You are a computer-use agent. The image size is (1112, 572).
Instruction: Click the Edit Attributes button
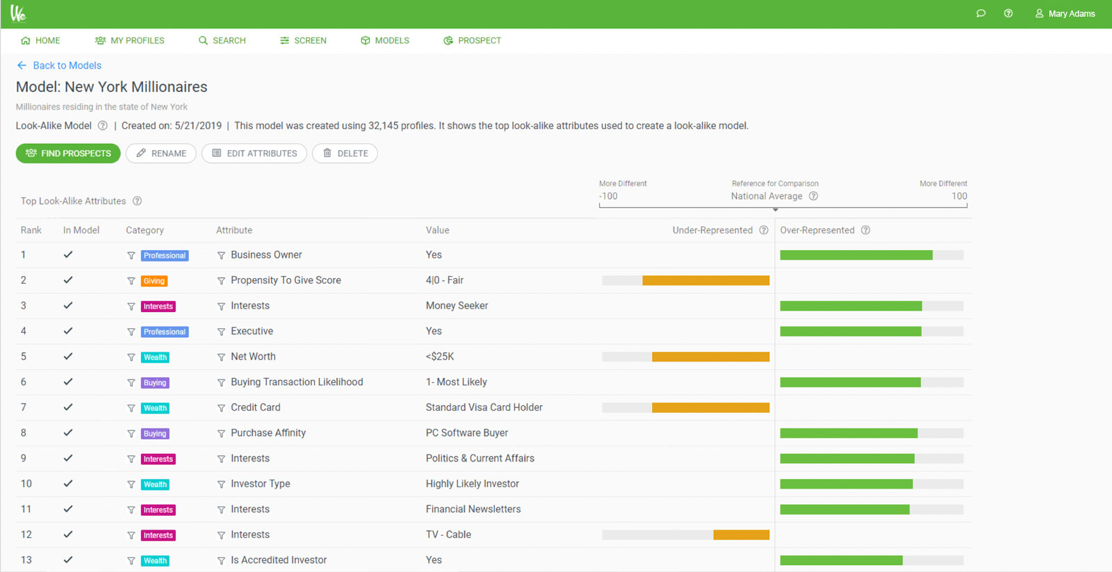[254, 153]
